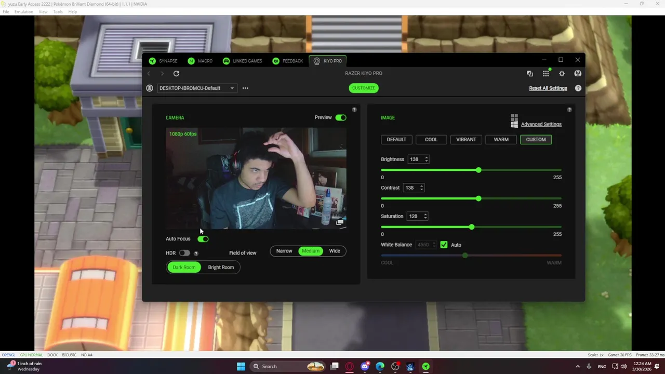Screen dimensions: 665x374
Task: Toggle the Auto Focus switch
Action: click(203, 239)
